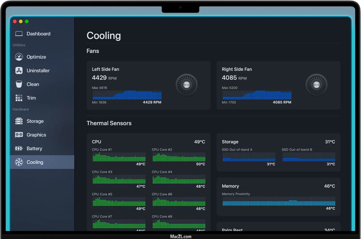Click the SSD Out-of-band A graph
Screen dimensions: 361x239
(249, 157)
